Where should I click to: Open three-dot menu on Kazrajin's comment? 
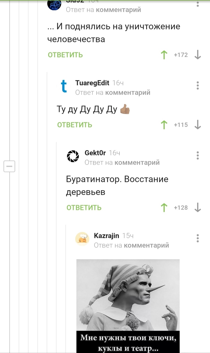(198, 238)
